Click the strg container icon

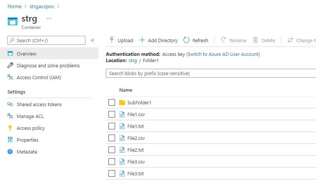[13, 21]
